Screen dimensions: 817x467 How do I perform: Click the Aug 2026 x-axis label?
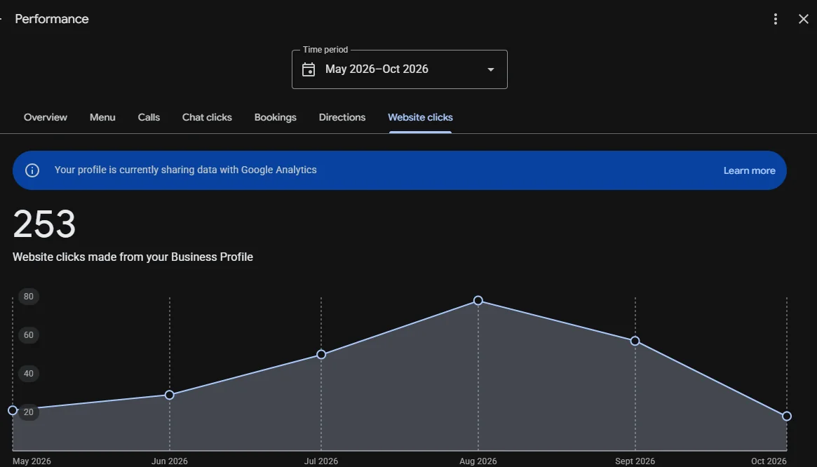pos(478,461)
